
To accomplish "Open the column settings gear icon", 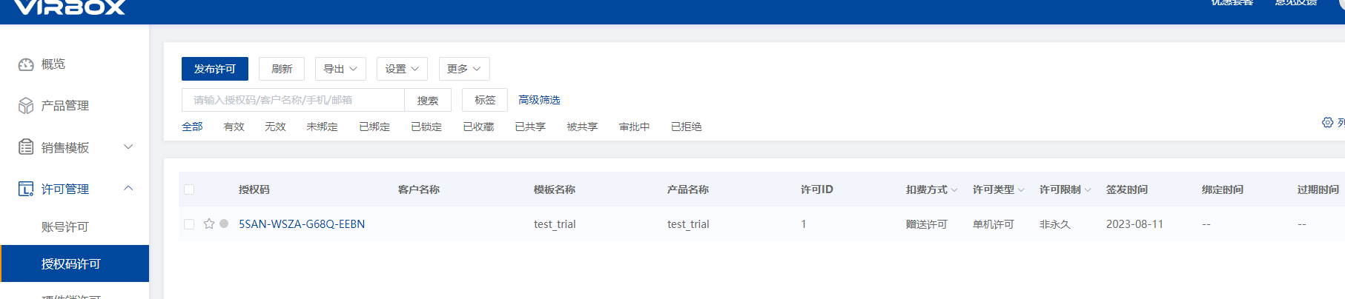I will pos(1327,122).
